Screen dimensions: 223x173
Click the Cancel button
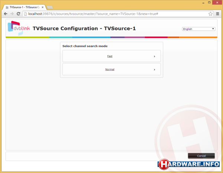[x=201, y=156]
